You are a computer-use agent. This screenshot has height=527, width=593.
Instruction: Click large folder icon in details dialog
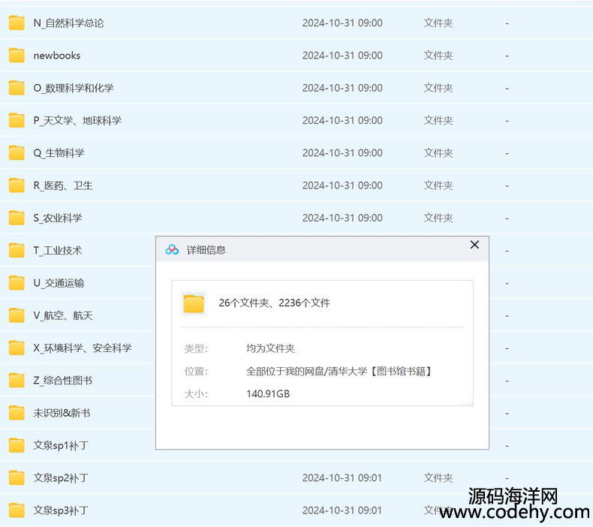[194, 304]
